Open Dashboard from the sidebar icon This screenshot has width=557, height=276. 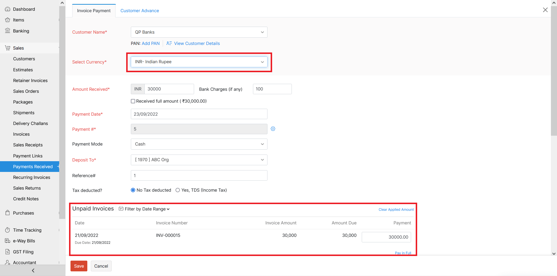pyautogui.click(x=8, y=9)
